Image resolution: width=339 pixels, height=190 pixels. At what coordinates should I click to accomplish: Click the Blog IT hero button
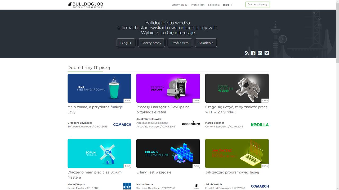(x=126, y=43)
